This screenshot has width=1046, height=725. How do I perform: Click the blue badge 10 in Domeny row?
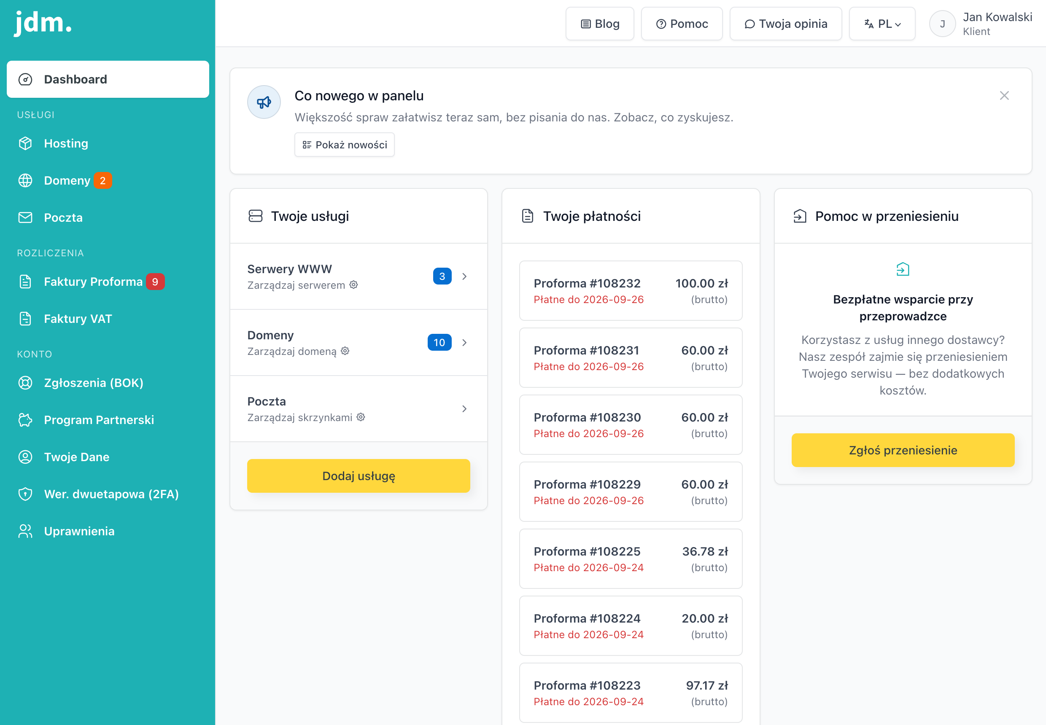click(x=439, y=343)
